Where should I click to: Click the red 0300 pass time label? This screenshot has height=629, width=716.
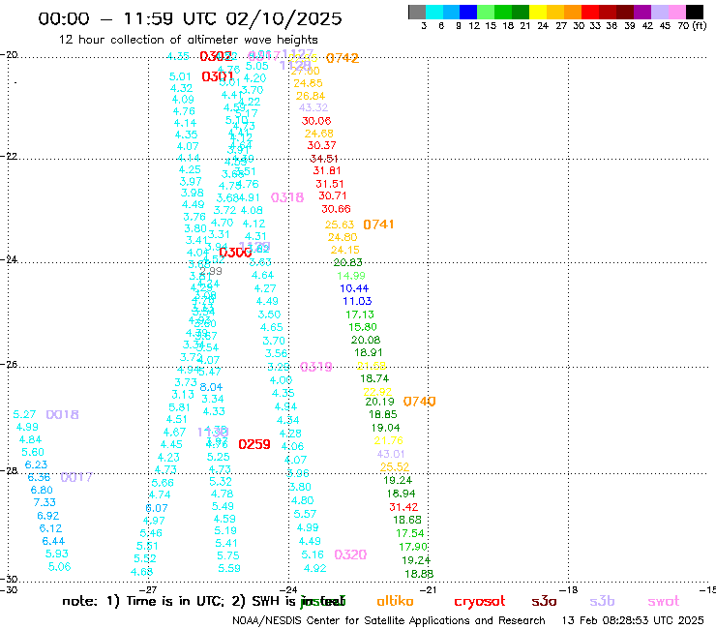coord(235,253)
